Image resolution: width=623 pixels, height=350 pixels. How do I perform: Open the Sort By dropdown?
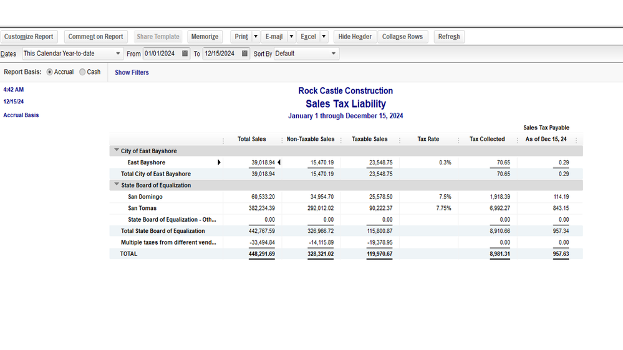(306, 54)
